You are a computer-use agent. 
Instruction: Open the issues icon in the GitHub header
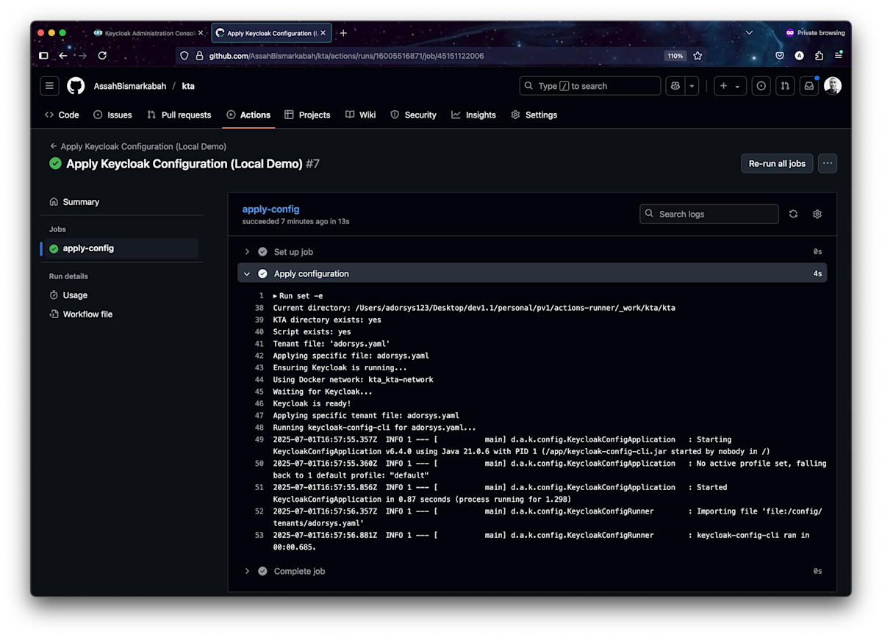click(761, 86)
